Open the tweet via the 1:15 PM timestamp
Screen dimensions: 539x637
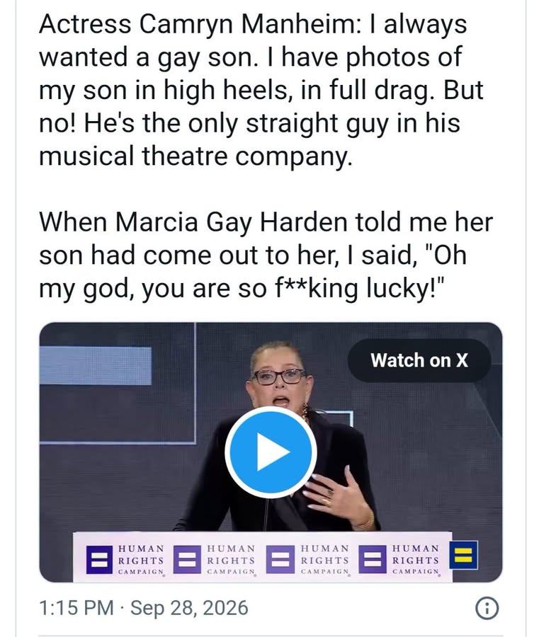pyautogui.click(x=76, y=608)
